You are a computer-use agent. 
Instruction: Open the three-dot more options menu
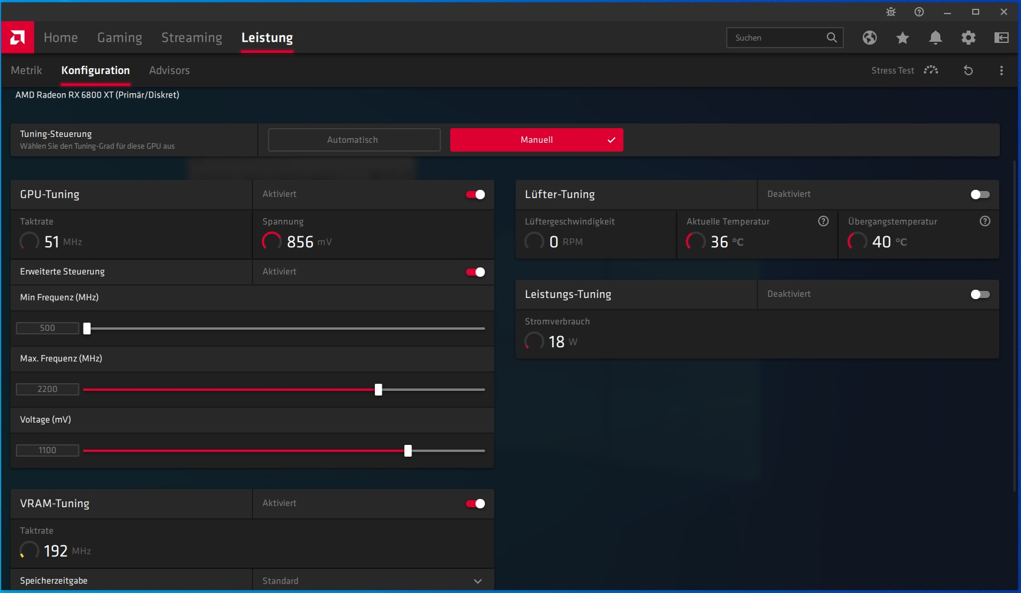tap(1002, 71)
